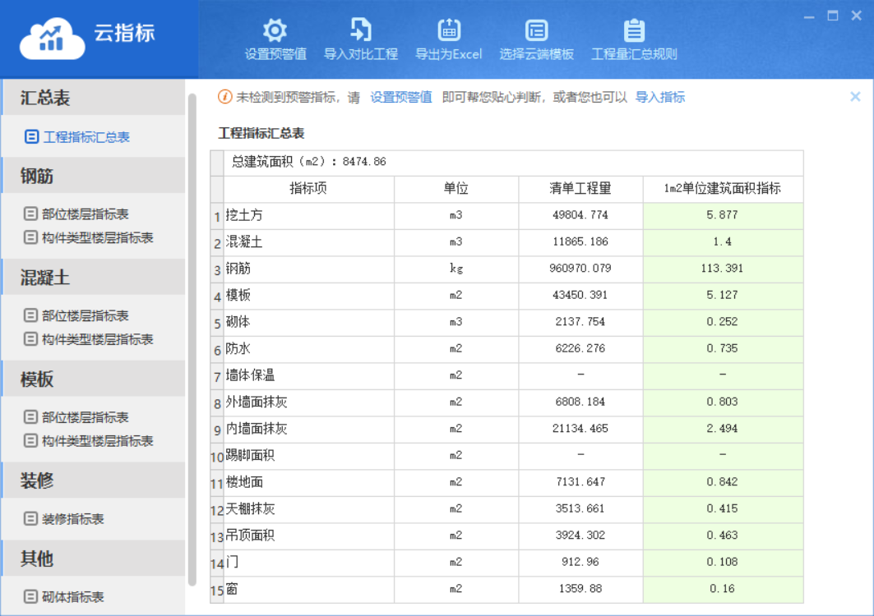Open 钢筋 部位楼层指标表
This screenshot has width=874, height=616.
[77, 214]
